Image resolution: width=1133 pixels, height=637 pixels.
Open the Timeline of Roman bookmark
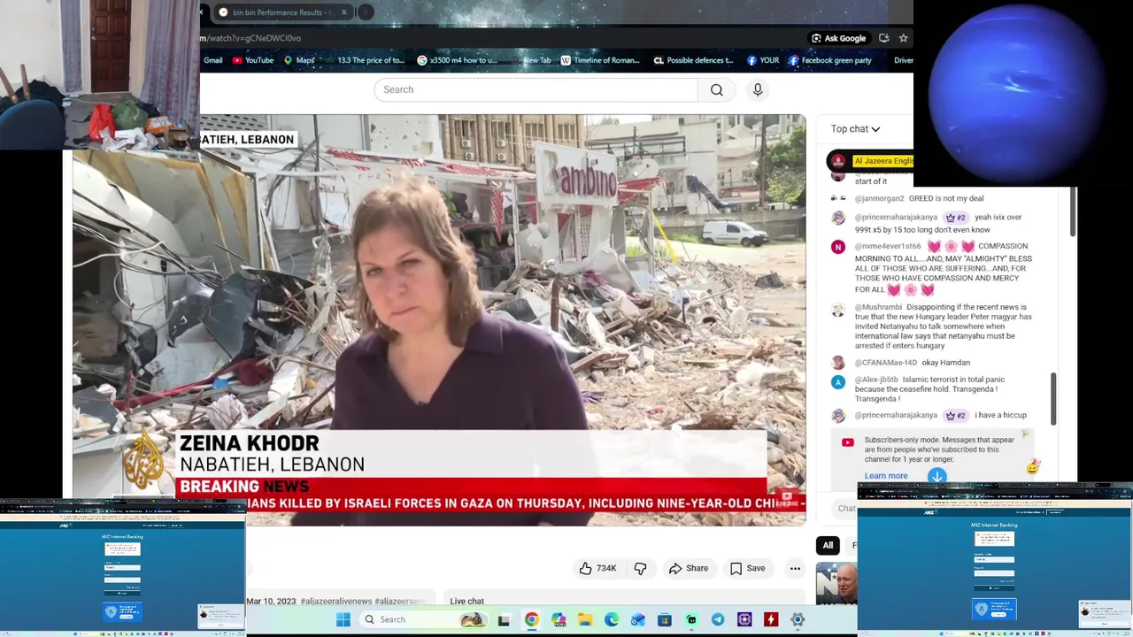coord(600,60)
